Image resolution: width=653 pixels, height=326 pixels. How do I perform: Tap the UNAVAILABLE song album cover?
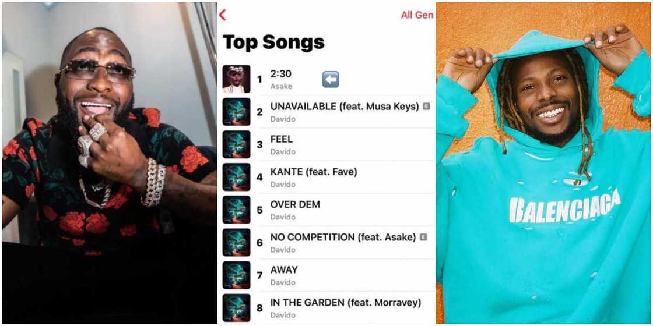(236, 112)
